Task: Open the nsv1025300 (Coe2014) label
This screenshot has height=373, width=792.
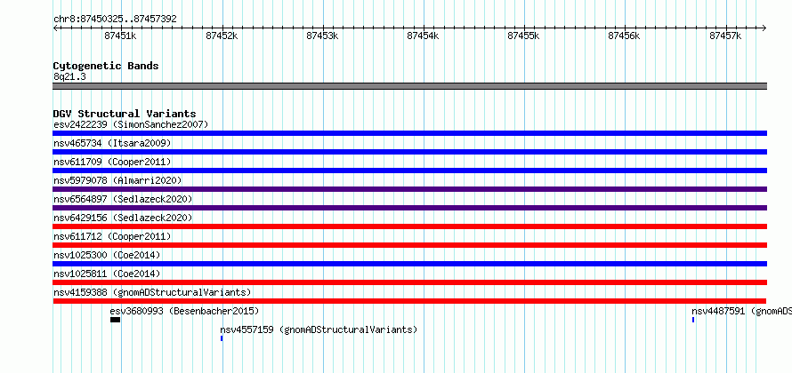Action: coord(107,255)
